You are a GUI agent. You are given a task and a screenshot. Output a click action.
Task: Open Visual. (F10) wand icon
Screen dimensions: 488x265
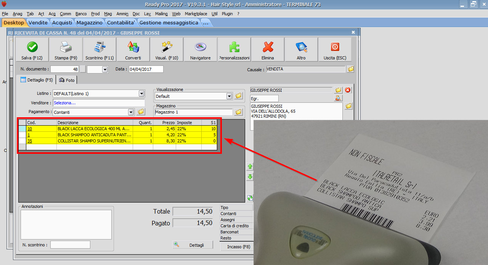pos(167,47)
